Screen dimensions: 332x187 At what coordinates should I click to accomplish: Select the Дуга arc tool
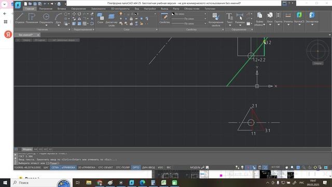(x=58, y=18)
